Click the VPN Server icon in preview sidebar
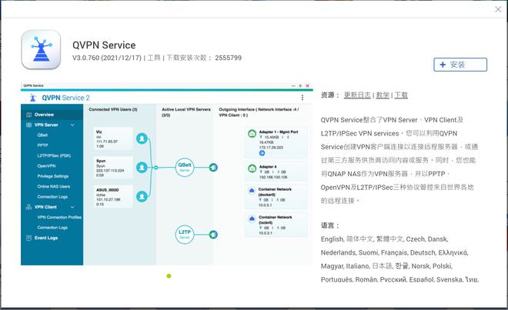Screen dimensions: 508x310 point(28,125)
